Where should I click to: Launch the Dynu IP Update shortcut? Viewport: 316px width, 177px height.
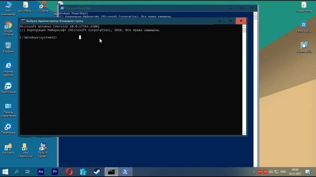[x=43, y=150]
